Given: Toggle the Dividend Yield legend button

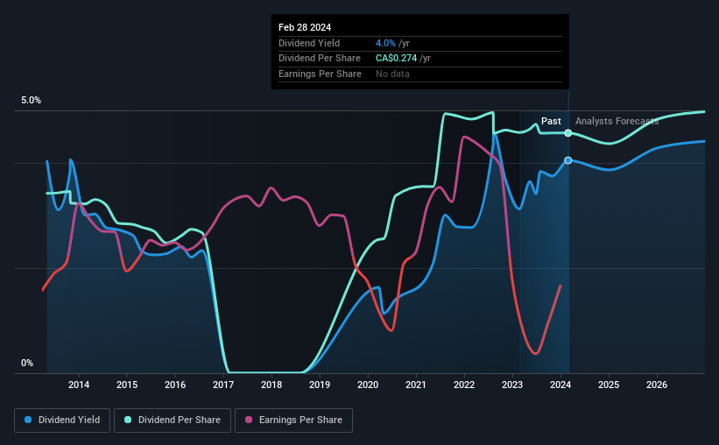Looking at the screenshot, I should tap(62, 420).
